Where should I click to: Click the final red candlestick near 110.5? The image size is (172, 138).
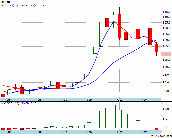click(x=156, y=48)
